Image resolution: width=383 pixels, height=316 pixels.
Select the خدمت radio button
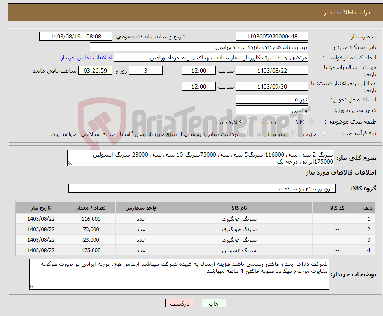click(x=284, y=121)
